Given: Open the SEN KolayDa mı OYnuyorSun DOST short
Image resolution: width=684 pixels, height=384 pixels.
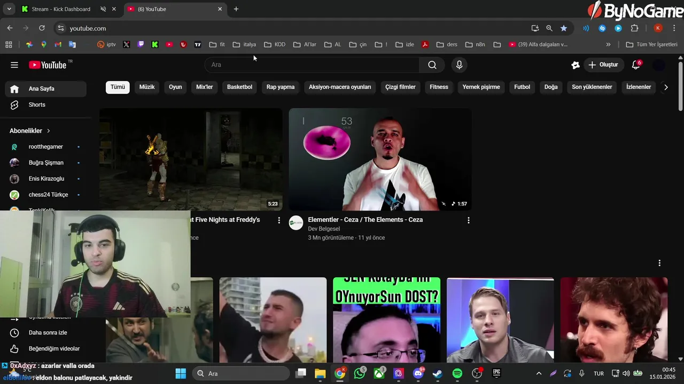Looking at the screenshot, I should 386,320.
